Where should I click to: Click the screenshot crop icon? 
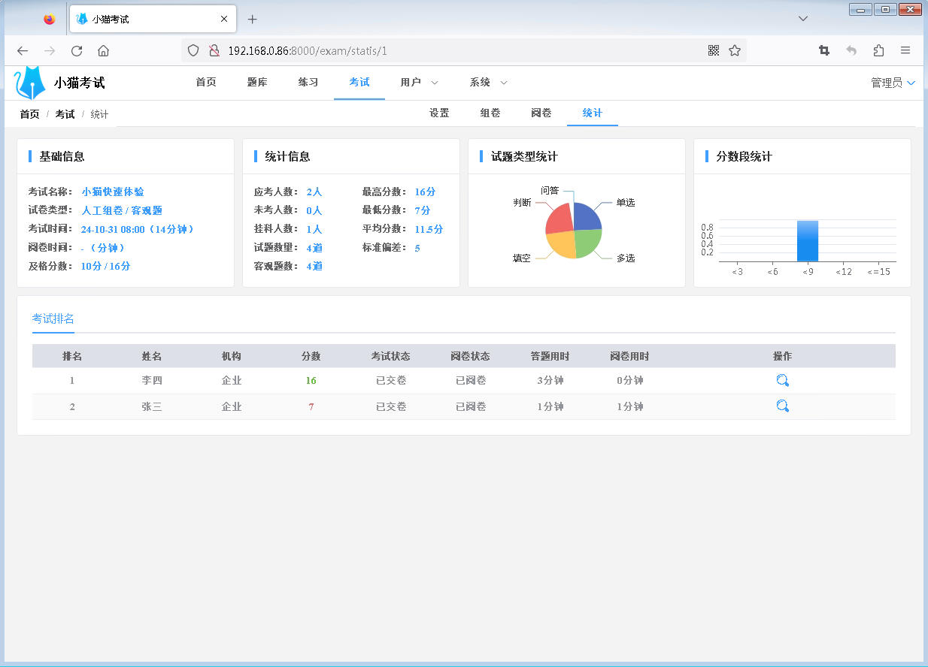point(824,50)
